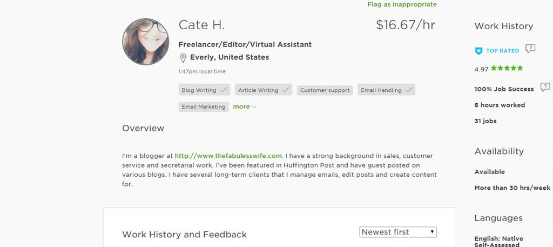Open help tooltip next to Top Rated
Viewport: 553px width, 247px height.
click(530, 49)
